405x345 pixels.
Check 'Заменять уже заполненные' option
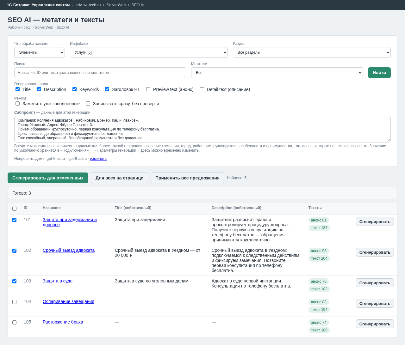(x=18, y=104)
